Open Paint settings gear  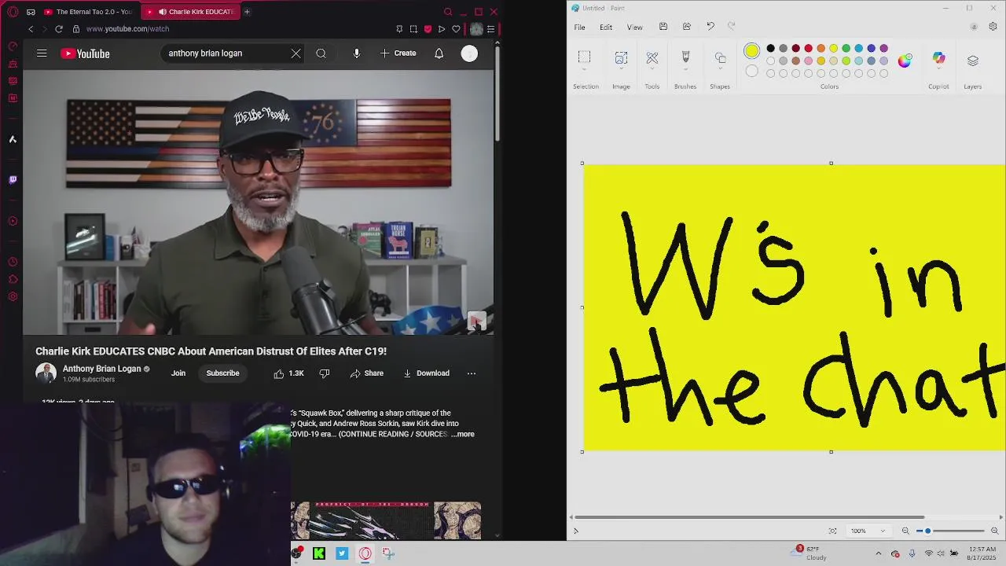click(x=993, y=27)
